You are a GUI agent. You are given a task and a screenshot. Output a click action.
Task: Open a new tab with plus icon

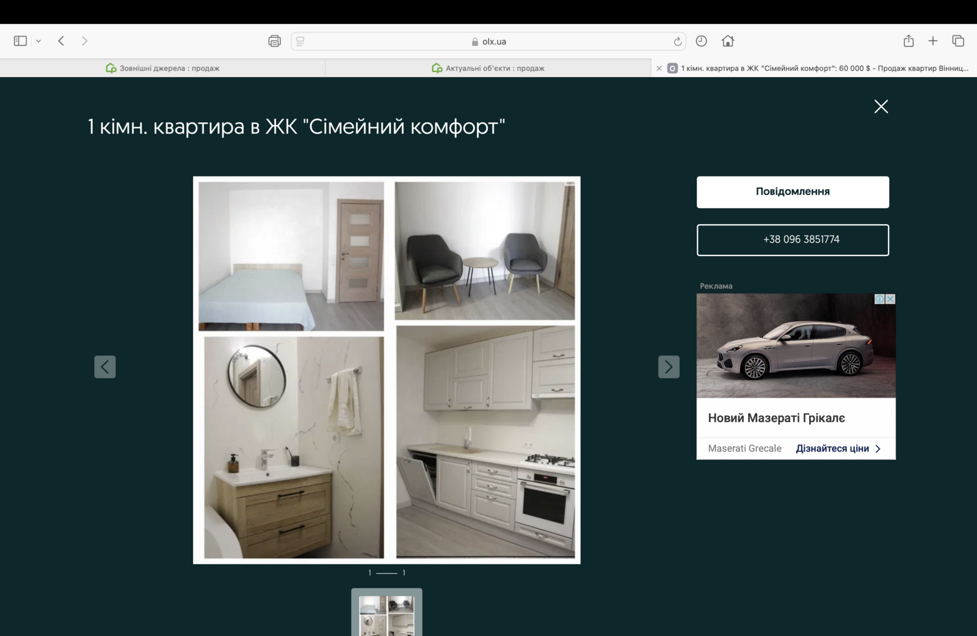click(932, 41)
